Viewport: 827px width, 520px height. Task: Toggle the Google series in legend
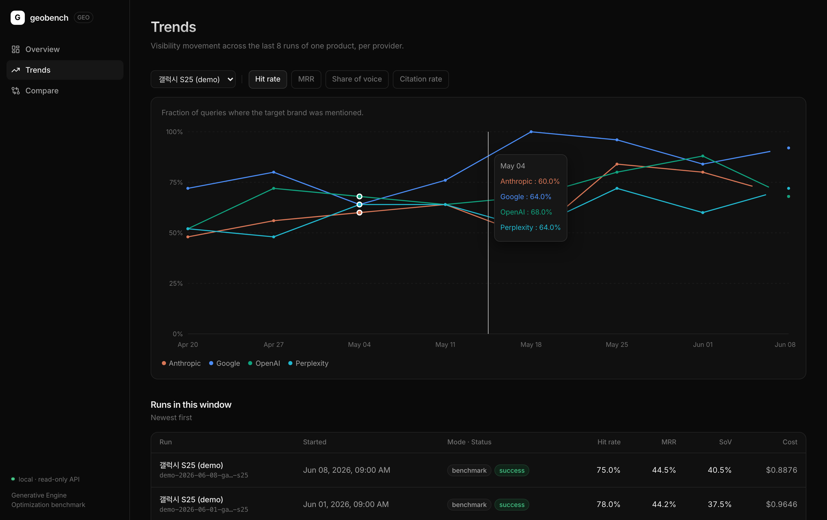click(224, 363)
